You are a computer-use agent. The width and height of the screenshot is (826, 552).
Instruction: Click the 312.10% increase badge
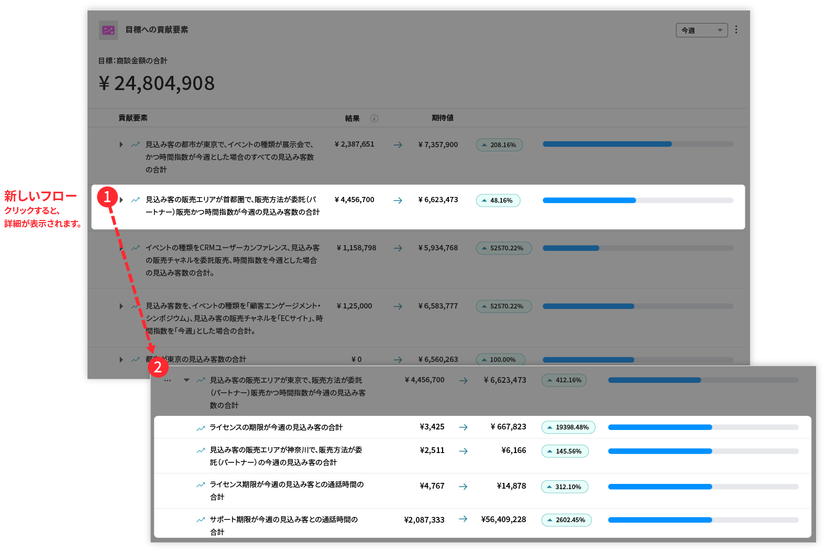[x=565, y=487]
